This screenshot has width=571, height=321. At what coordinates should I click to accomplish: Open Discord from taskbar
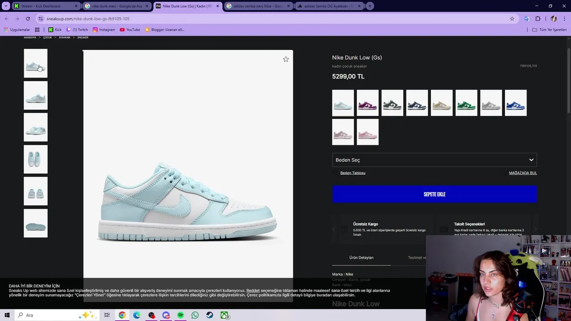click(x=166, y=315)
